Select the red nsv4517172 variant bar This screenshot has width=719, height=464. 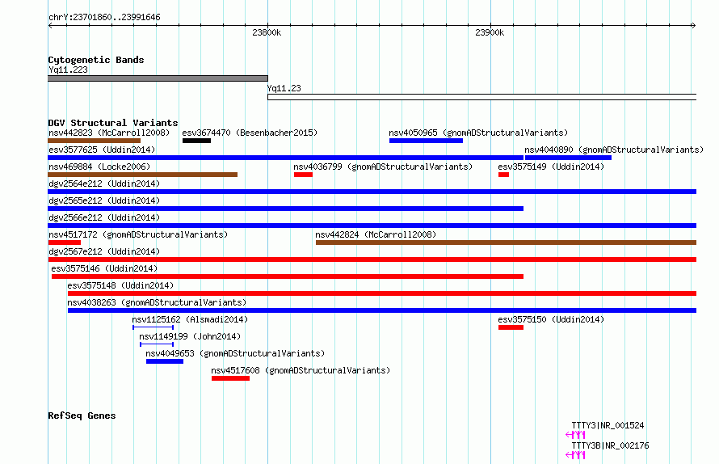[64, 243]
